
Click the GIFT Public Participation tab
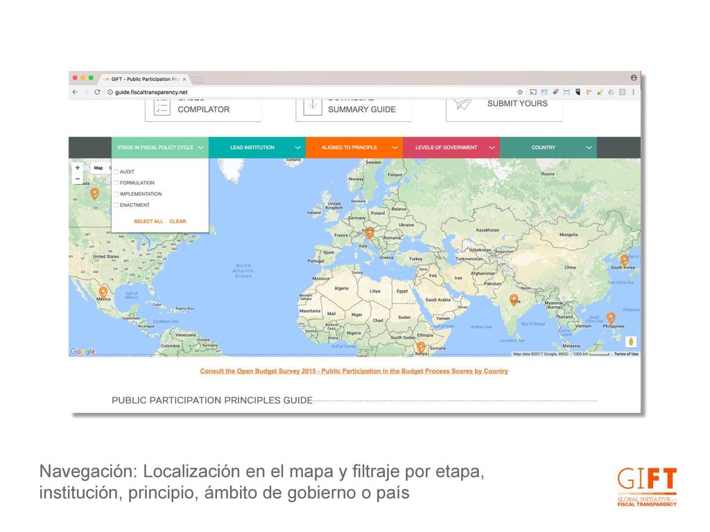(144, 79)
